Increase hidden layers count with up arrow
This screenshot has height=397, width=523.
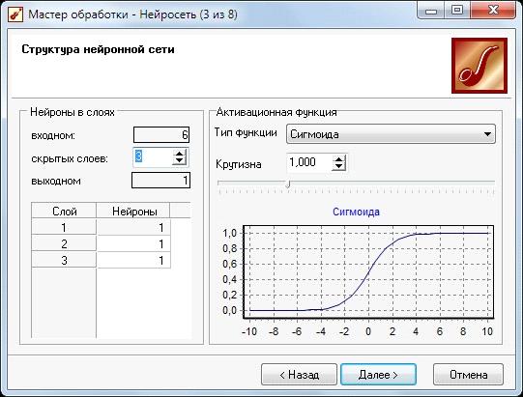[180, 154]
